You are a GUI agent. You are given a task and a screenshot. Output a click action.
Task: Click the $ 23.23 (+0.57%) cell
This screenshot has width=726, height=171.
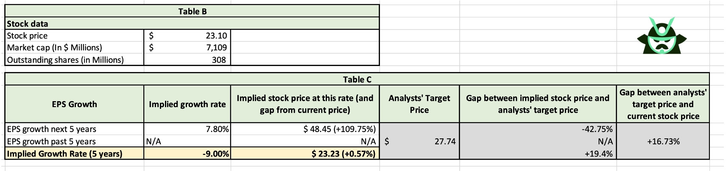[x=343, y=154]
